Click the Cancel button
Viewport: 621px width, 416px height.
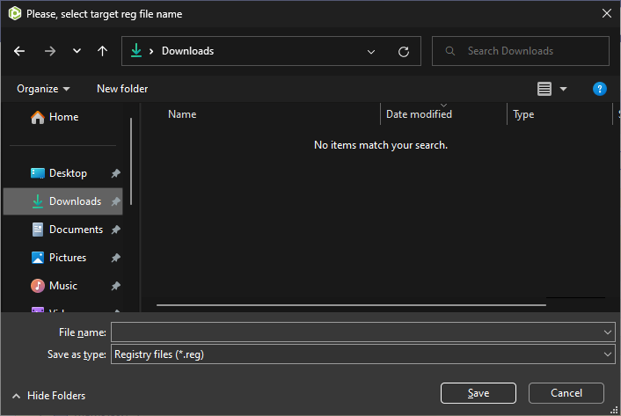coord(566,393)
